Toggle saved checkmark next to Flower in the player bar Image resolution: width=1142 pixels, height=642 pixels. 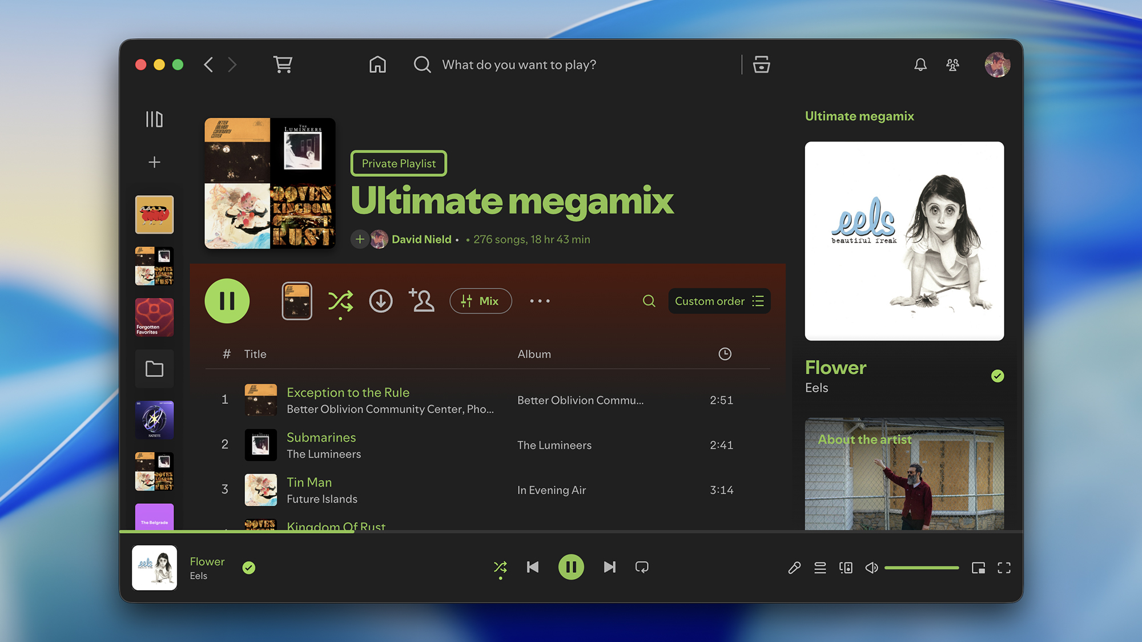tap(248, 567)
